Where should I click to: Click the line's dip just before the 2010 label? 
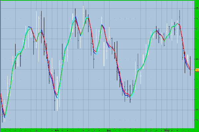pos(164,41)
